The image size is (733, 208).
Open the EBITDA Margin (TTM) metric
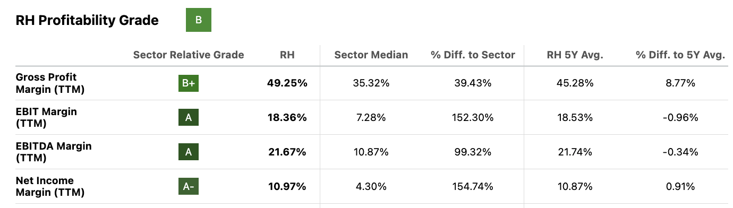[x=54, y=152]
